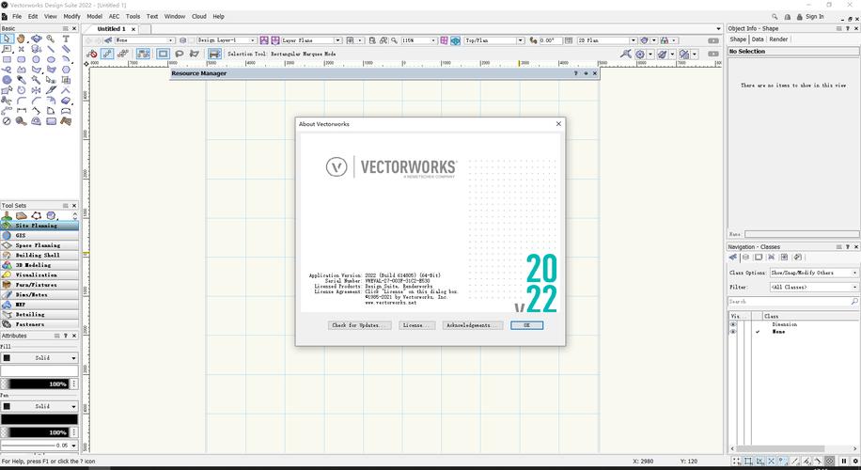Open the Cloud menu
Image resolution: width=861 pixels, height=470 pixels.
coord(198,17)
